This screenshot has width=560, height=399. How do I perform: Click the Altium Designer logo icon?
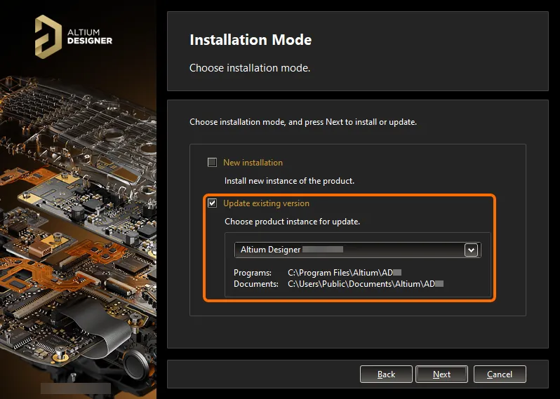coord(48,36)
